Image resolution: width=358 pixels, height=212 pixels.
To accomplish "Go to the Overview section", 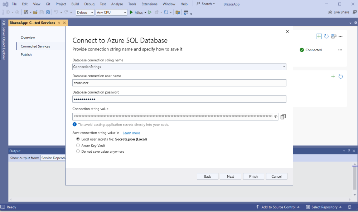I will click(28, 38).
